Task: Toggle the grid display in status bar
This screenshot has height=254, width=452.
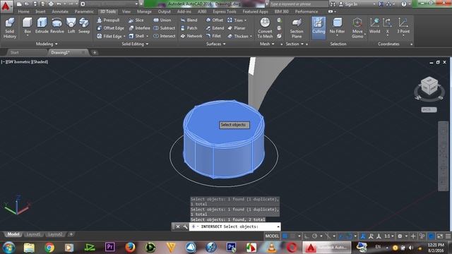Action: coord(285,236)
